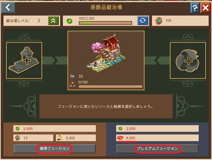Click the 600/2,500 progress bar

[105, 23]
